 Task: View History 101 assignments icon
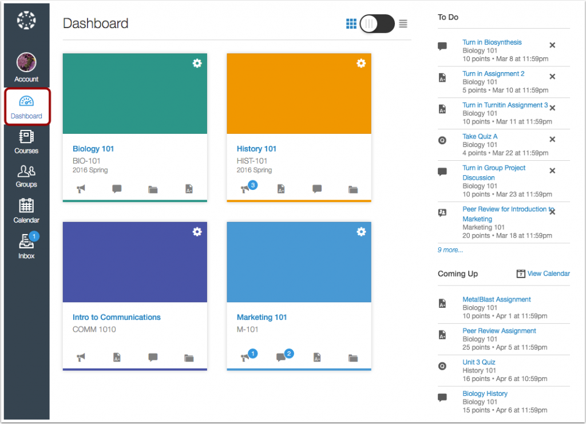pyautogui.click(x=280, y=189)
